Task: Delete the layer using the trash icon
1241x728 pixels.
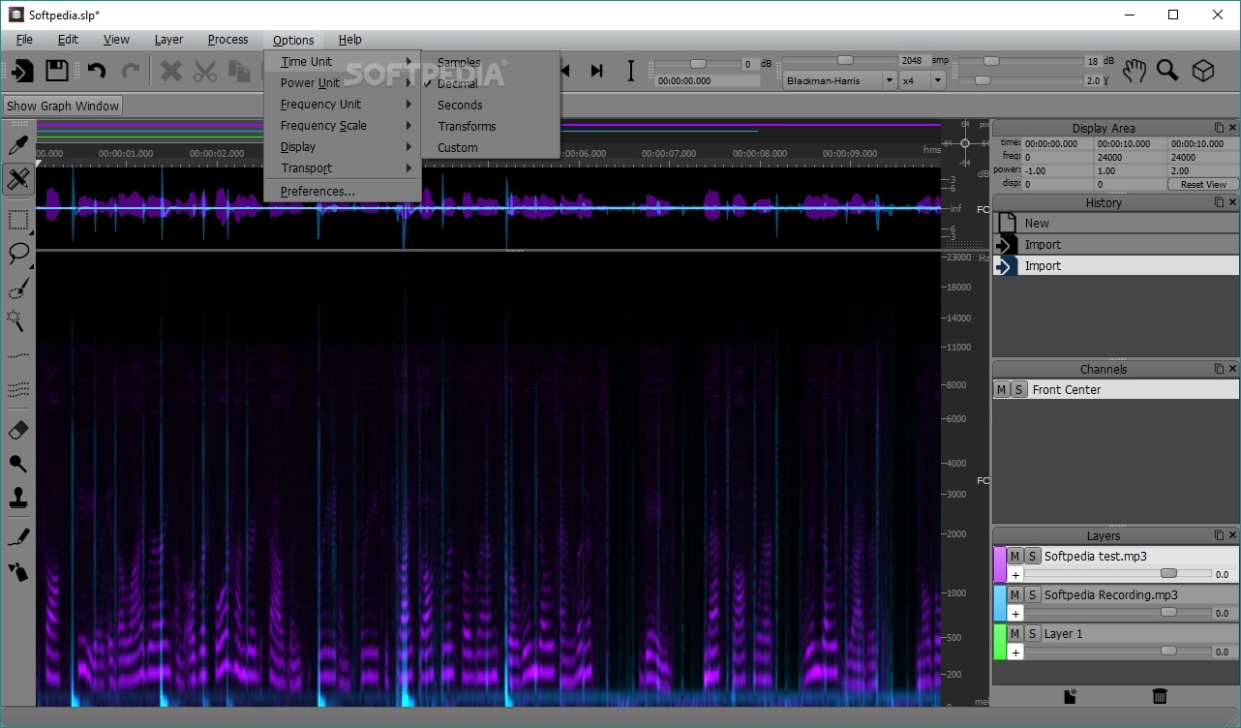Action: [x=1160, y=696]
